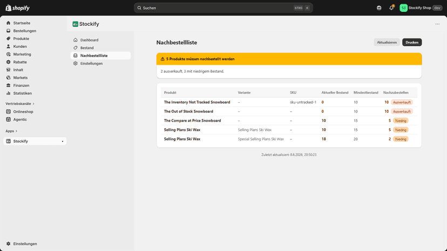Open the three-dot more actions menu
This screenshot has height=251, width=447.
tap(437, 24)
